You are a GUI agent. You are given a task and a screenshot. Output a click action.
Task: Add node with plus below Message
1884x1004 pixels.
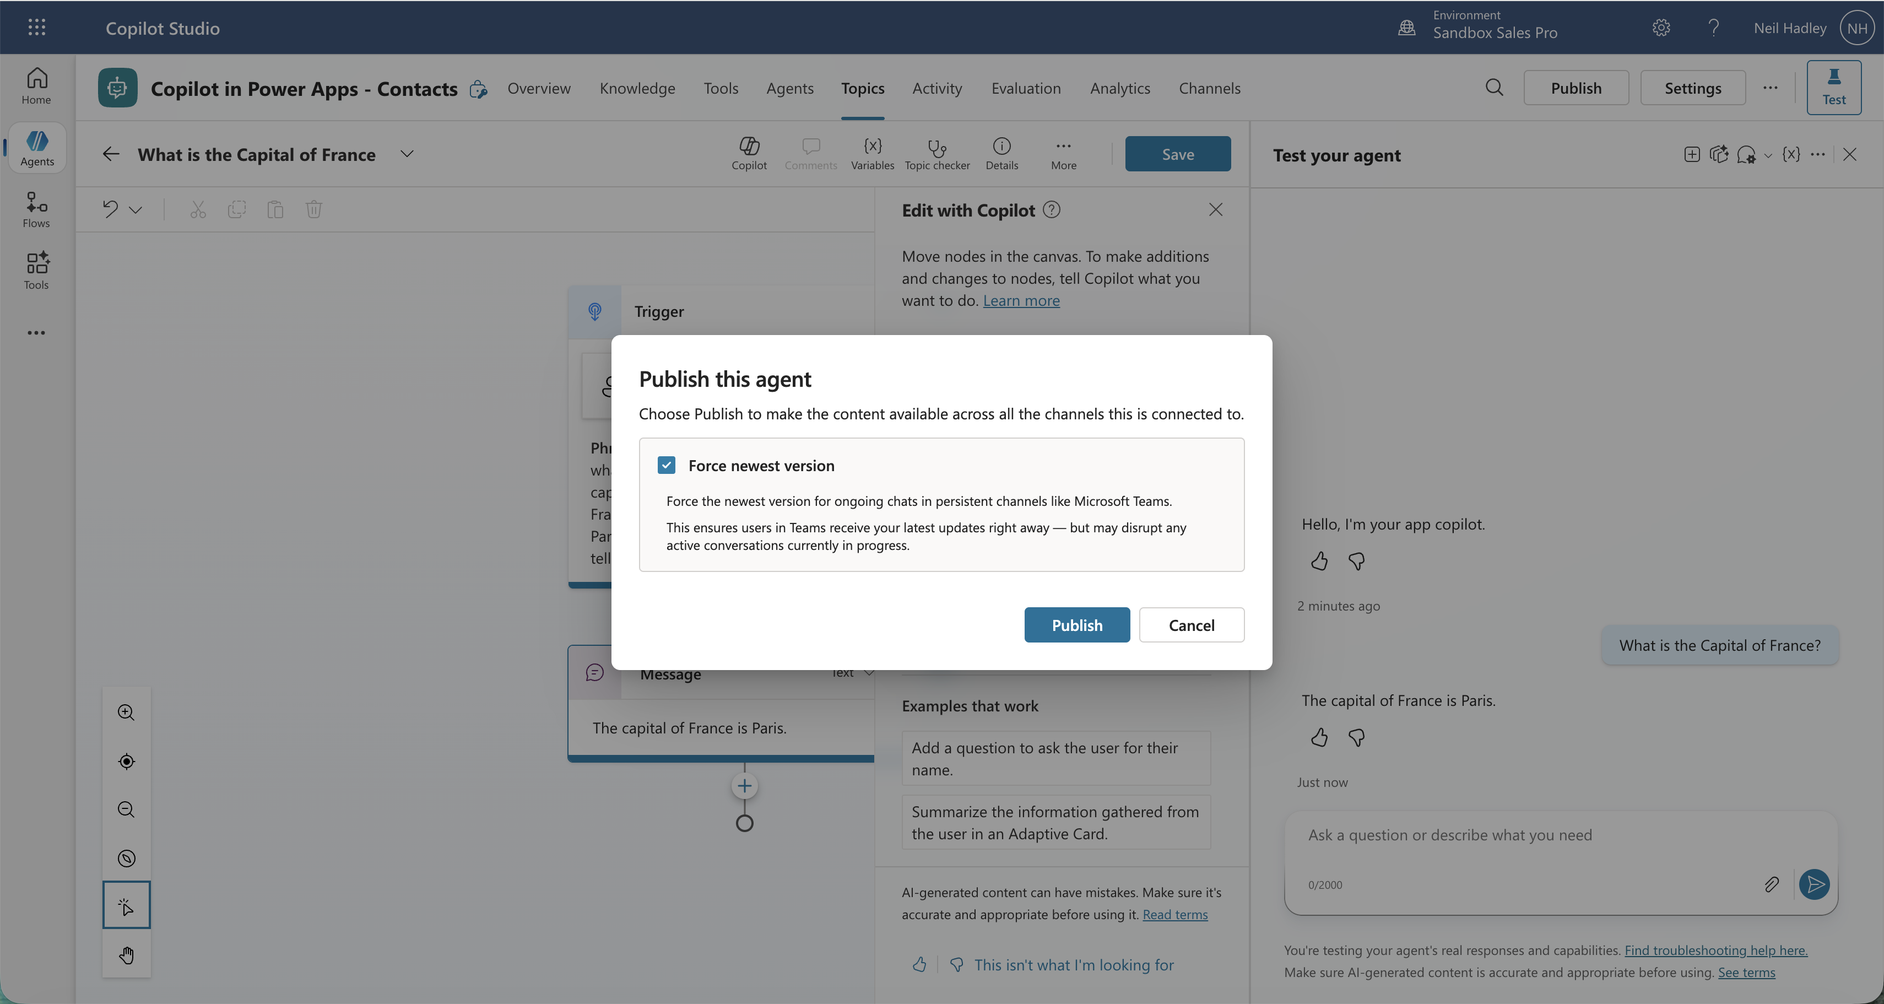[x=745, y=786]
